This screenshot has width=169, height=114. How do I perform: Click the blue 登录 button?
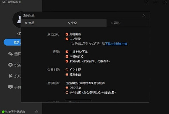coord(12,42)
